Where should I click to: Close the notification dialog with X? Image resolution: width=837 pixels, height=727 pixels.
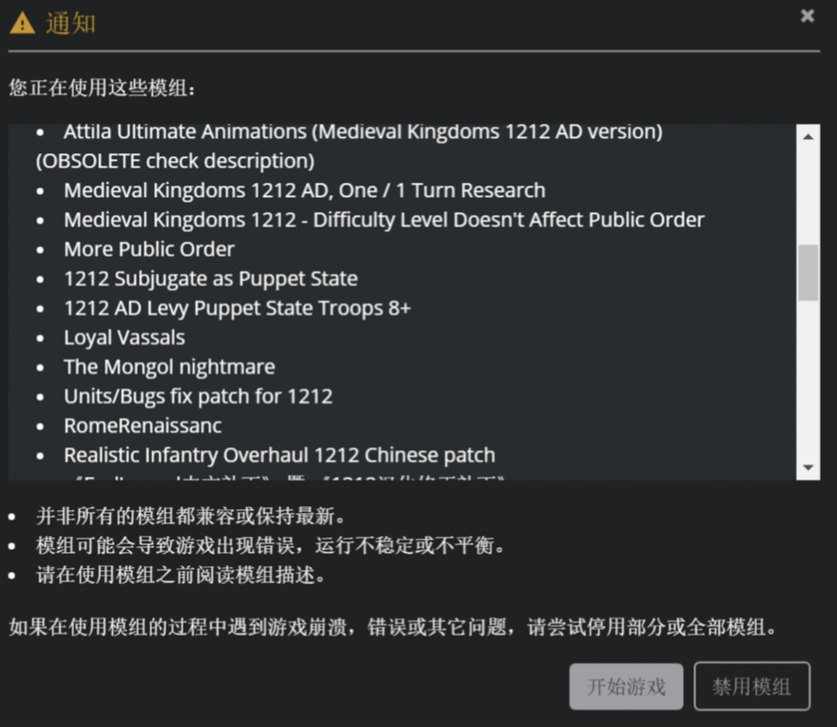(x=808, y=16)
